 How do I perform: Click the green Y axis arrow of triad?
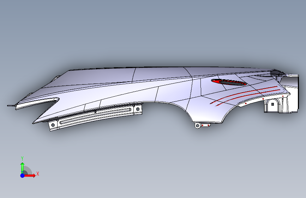pos(22,168)
